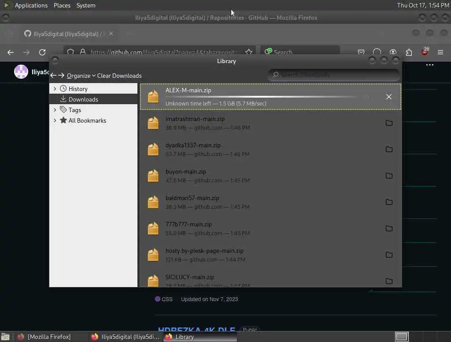This screenshot has height=342, width=451.
Task: Click the hosty.by-plesk-page-main.zip archive icon
Action: (x=153, y=255)
